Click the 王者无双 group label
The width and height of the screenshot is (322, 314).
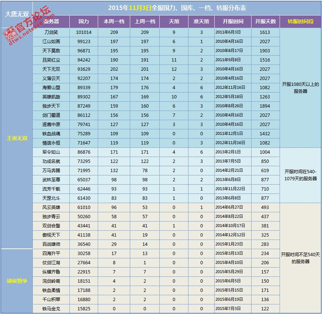[17, 138]
